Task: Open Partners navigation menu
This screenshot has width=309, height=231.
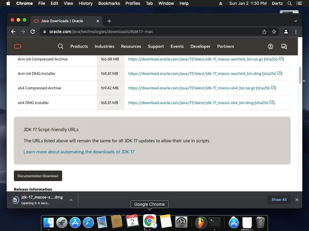Action: click(226, 46)
